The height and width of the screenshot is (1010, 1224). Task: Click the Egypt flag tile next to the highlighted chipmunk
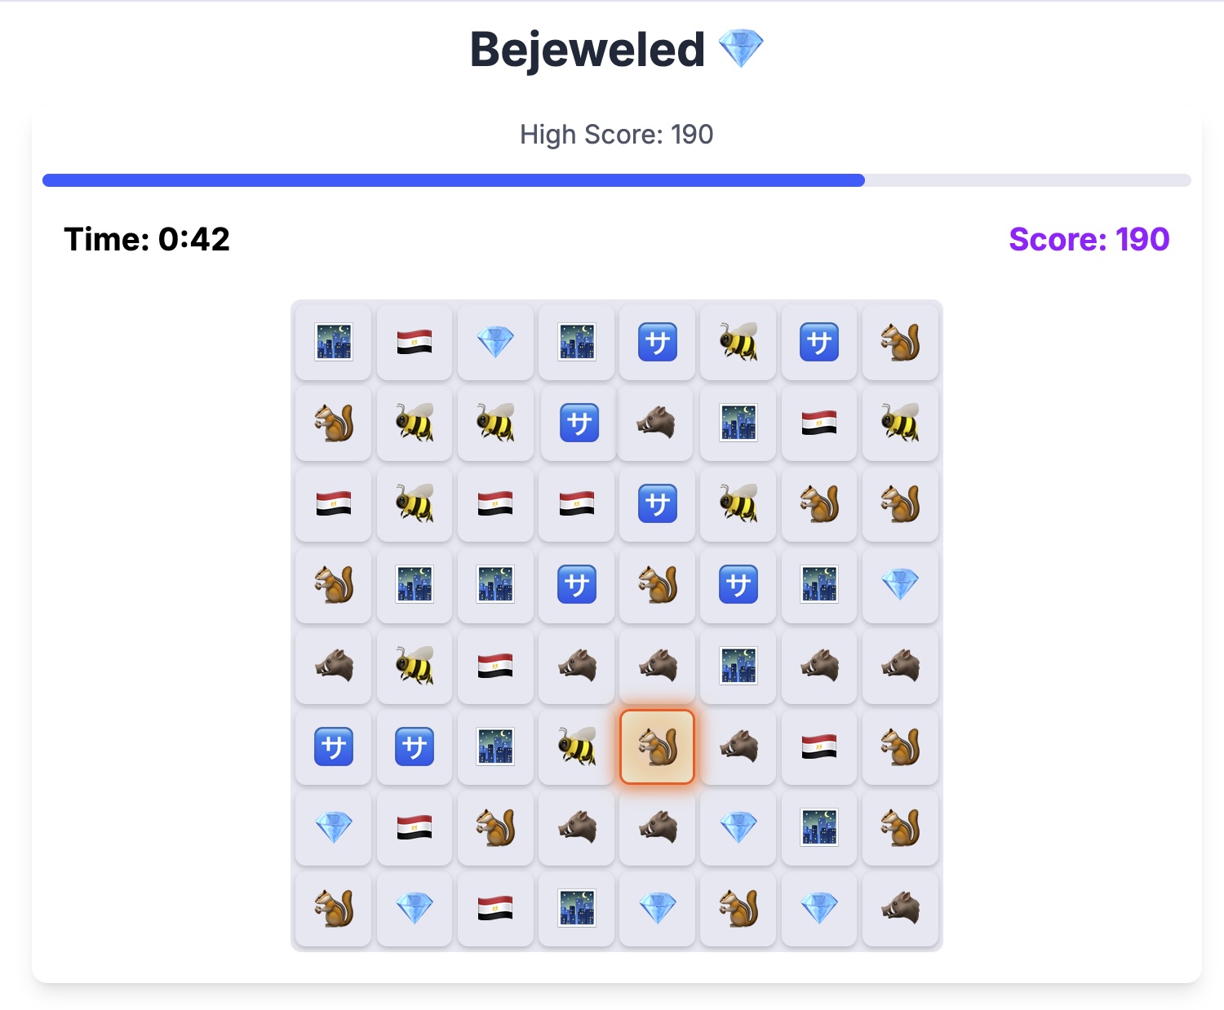819,747
